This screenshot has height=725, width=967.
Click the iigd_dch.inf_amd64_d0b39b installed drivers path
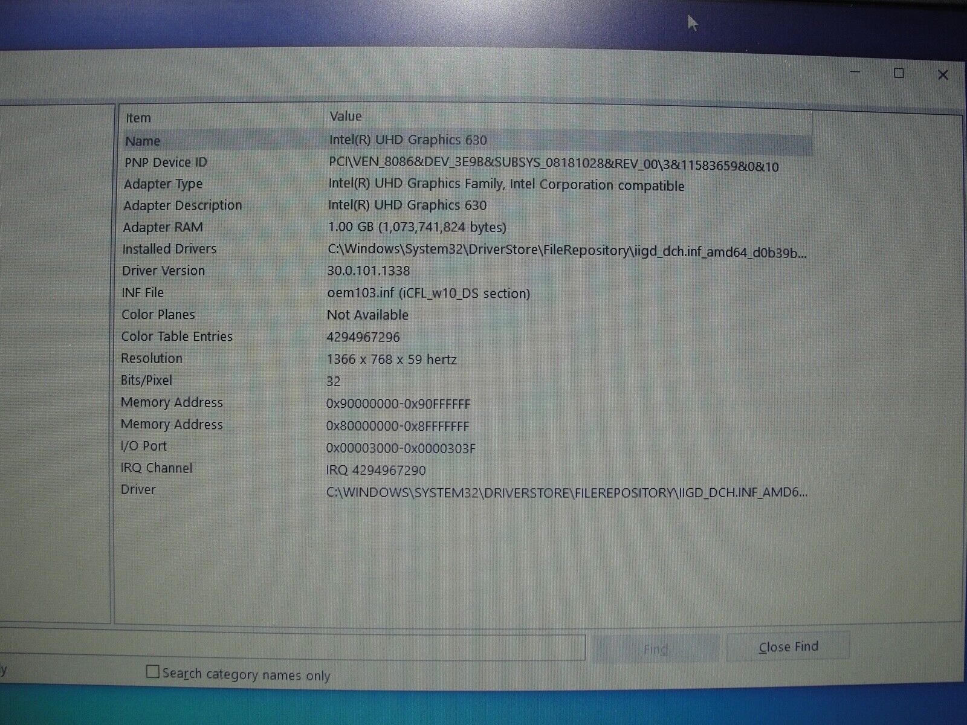tap(567, 250)
